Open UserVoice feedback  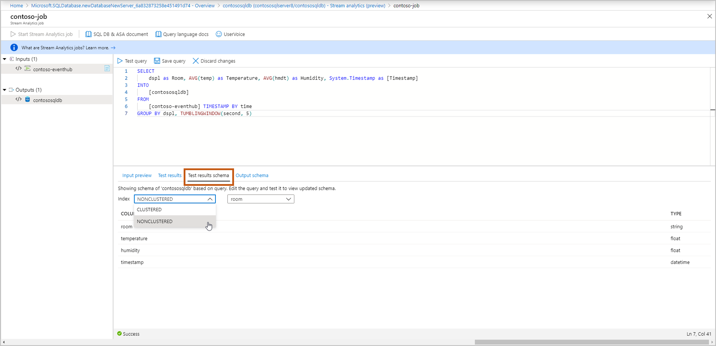click(230, 34)
